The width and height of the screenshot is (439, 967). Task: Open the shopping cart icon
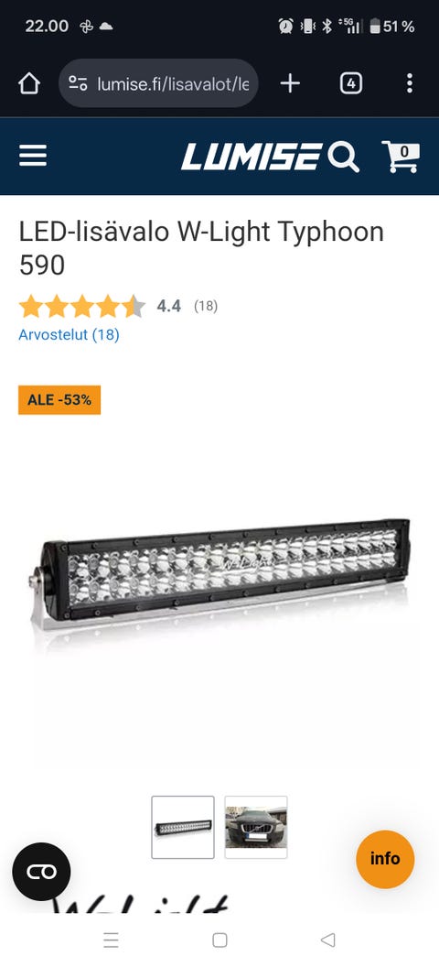401,157
